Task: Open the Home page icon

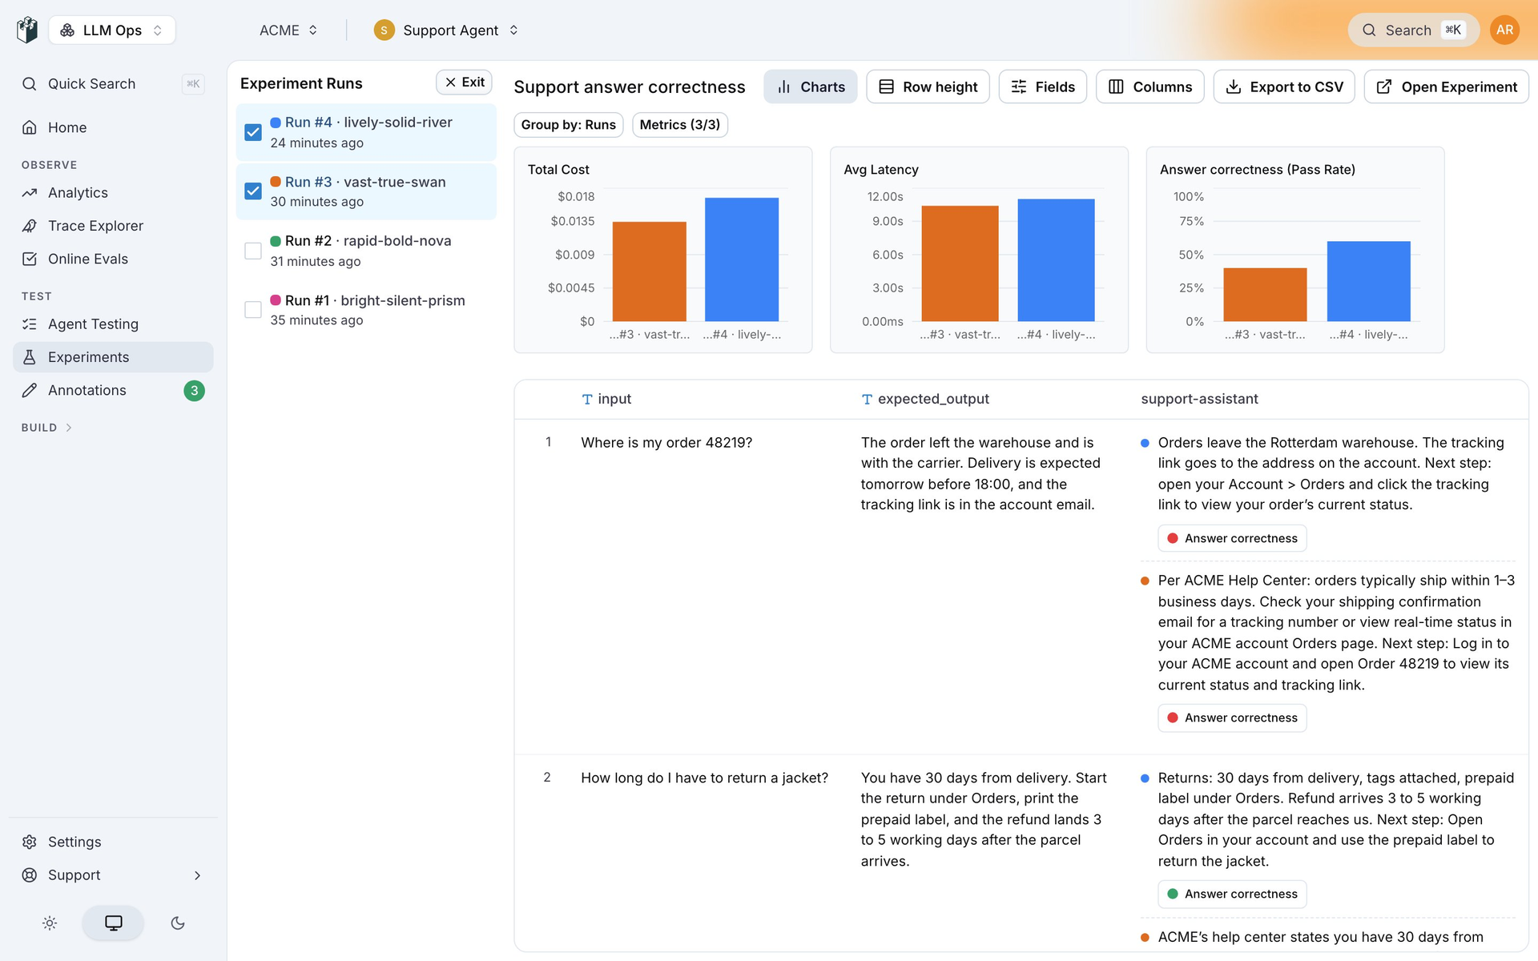Action: pyautogui.click(x=30, y=127)
